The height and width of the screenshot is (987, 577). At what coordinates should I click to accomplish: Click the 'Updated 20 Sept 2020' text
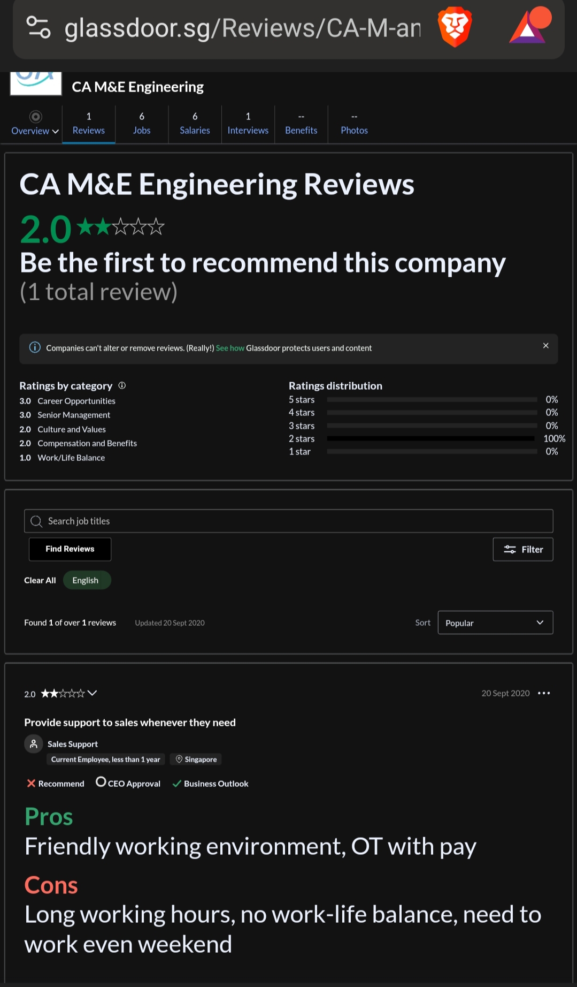pos(170,623)
